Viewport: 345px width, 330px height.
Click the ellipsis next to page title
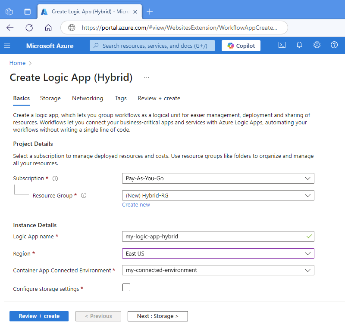coord(146,77)
